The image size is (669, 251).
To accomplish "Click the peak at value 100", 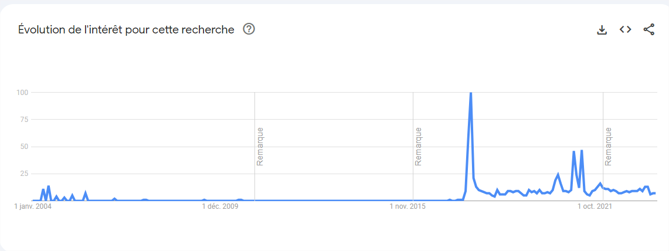I will pos(471,93).
